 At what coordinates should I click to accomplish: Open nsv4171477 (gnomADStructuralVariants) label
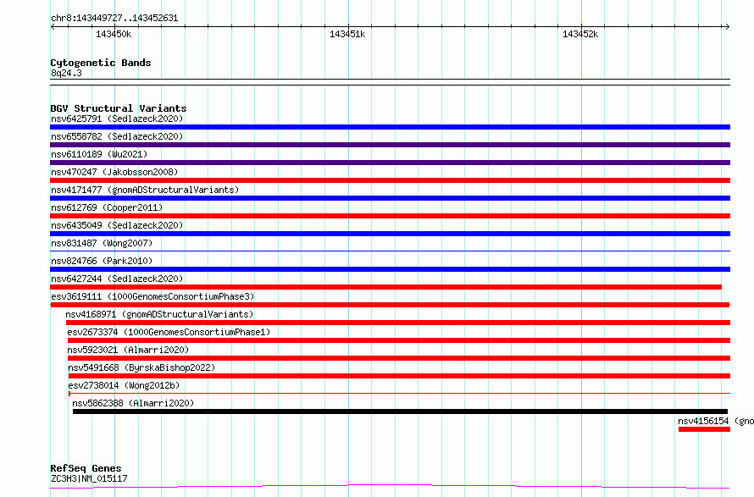point(145,190)
